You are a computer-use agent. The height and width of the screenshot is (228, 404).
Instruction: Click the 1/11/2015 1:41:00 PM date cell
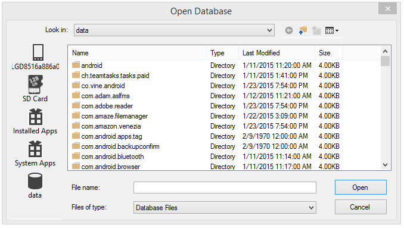point(275,76)
